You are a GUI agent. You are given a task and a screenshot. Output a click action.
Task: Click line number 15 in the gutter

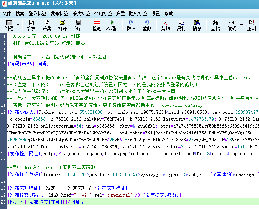point(3,168)
